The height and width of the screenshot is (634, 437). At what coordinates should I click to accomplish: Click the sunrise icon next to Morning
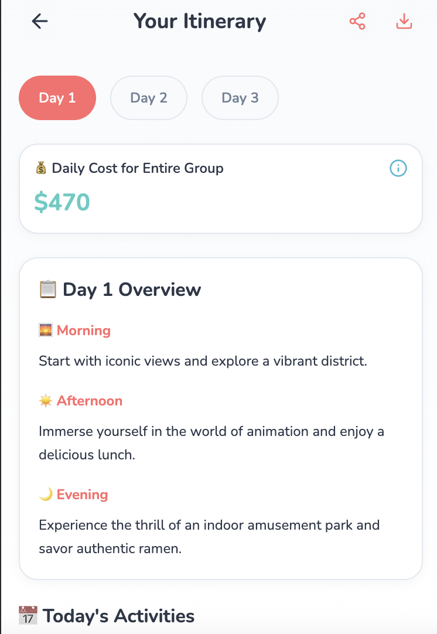[46, 330]
